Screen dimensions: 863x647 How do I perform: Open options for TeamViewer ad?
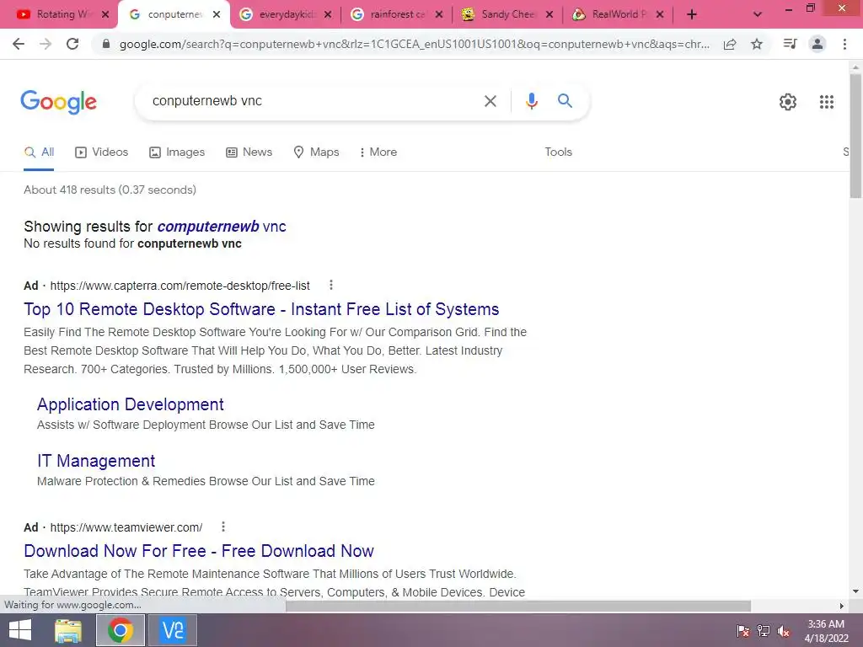[x=222, y=527]
